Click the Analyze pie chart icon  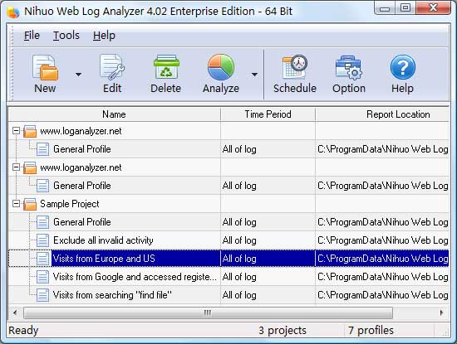click(221, 67)
